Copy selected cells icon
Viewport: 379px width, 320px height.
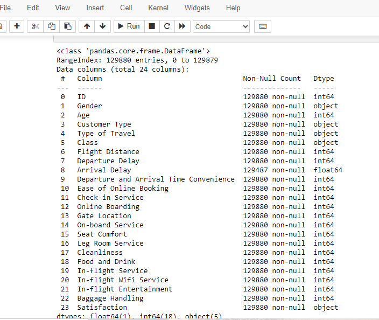tap(51, 26)
